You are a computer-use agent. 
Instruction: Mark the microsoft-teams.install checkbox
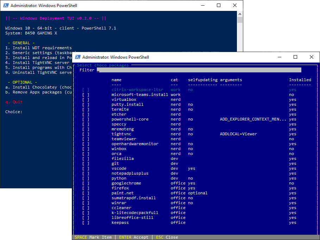click(x=86, y=95)
